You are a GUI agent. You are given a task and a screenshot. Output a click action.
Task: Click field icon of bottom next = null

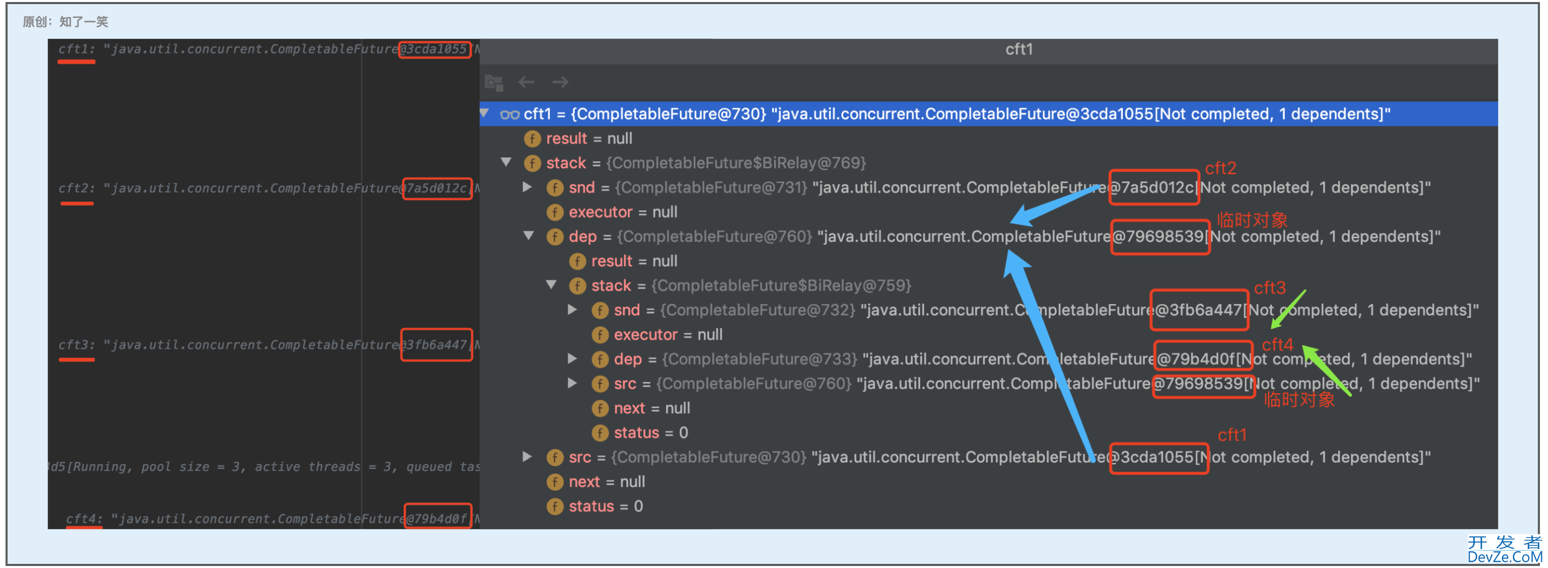tap(554, 482)
